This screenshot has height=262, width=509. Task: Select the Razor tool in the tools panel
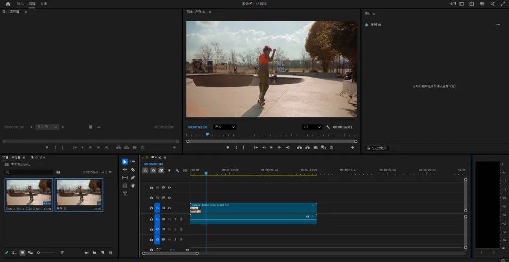point(133,170)
